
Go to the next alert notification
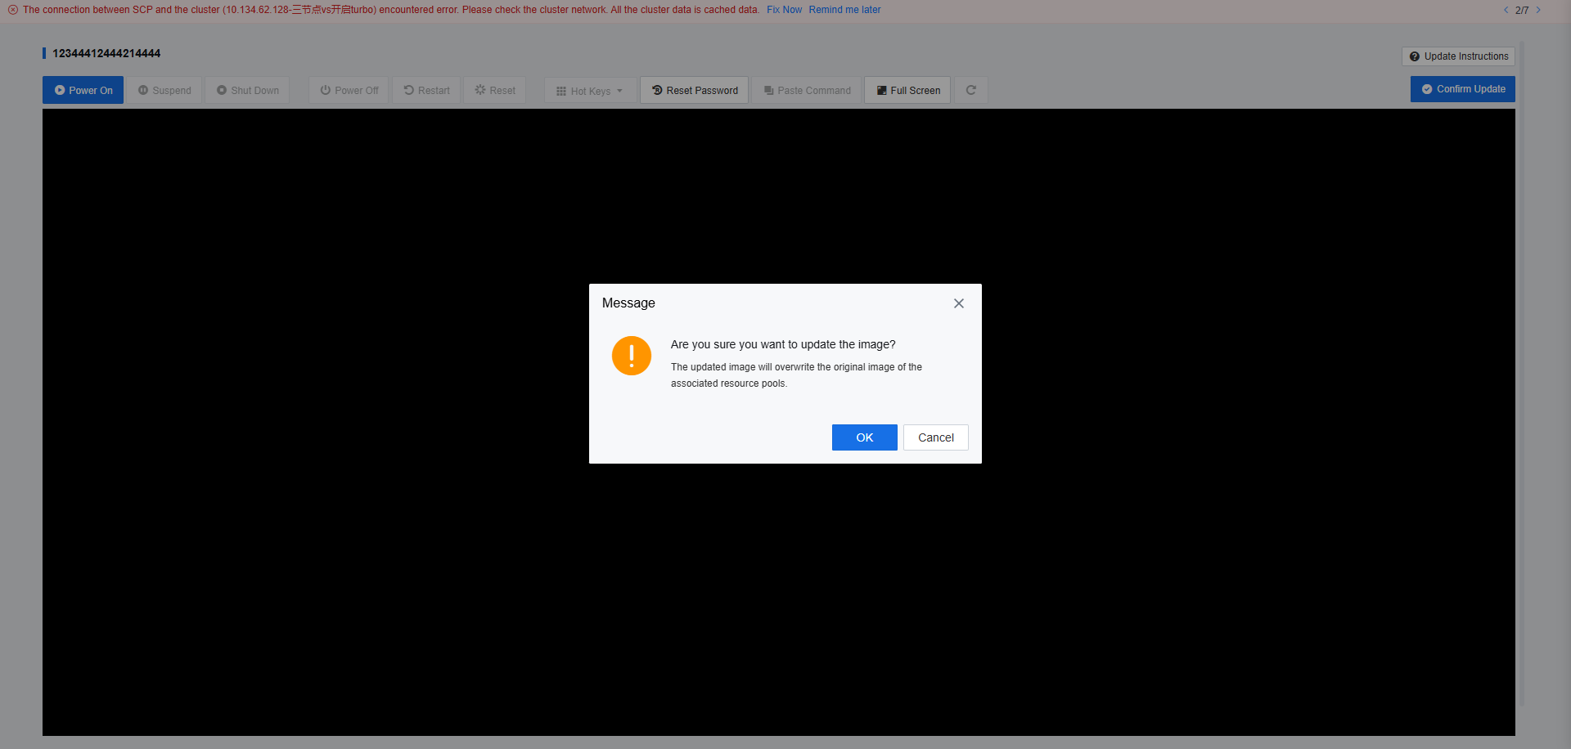pyautogui.click(x=1538, y=10)
